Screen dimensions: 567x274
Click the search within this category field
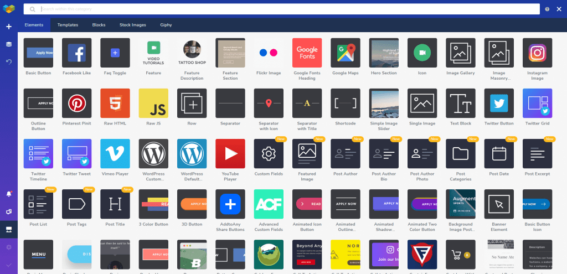coord(282,9)
